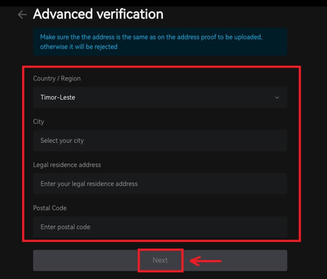Open the Select your city field
This screenshot has width=327, height=279.
tap(160, 141)
